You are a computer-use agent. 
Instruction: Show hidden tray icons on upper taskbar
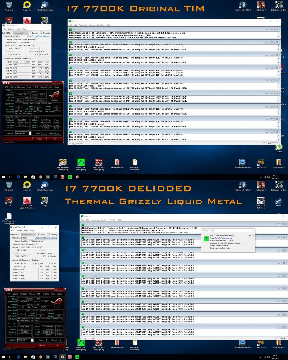tap(261, 177)
